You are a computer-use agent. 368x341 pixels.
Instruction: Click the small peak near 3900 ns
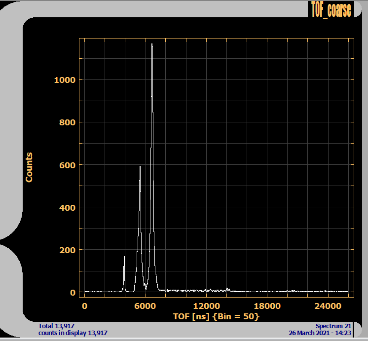tap(124, 273)
